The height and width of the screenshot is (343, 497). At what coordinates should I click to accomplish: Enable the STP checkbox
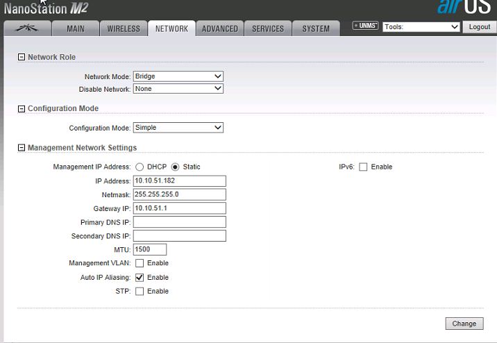coord(140,292)
